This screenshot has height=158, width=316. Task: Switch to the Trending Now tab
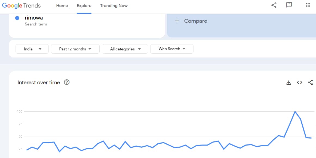[114, 6]
